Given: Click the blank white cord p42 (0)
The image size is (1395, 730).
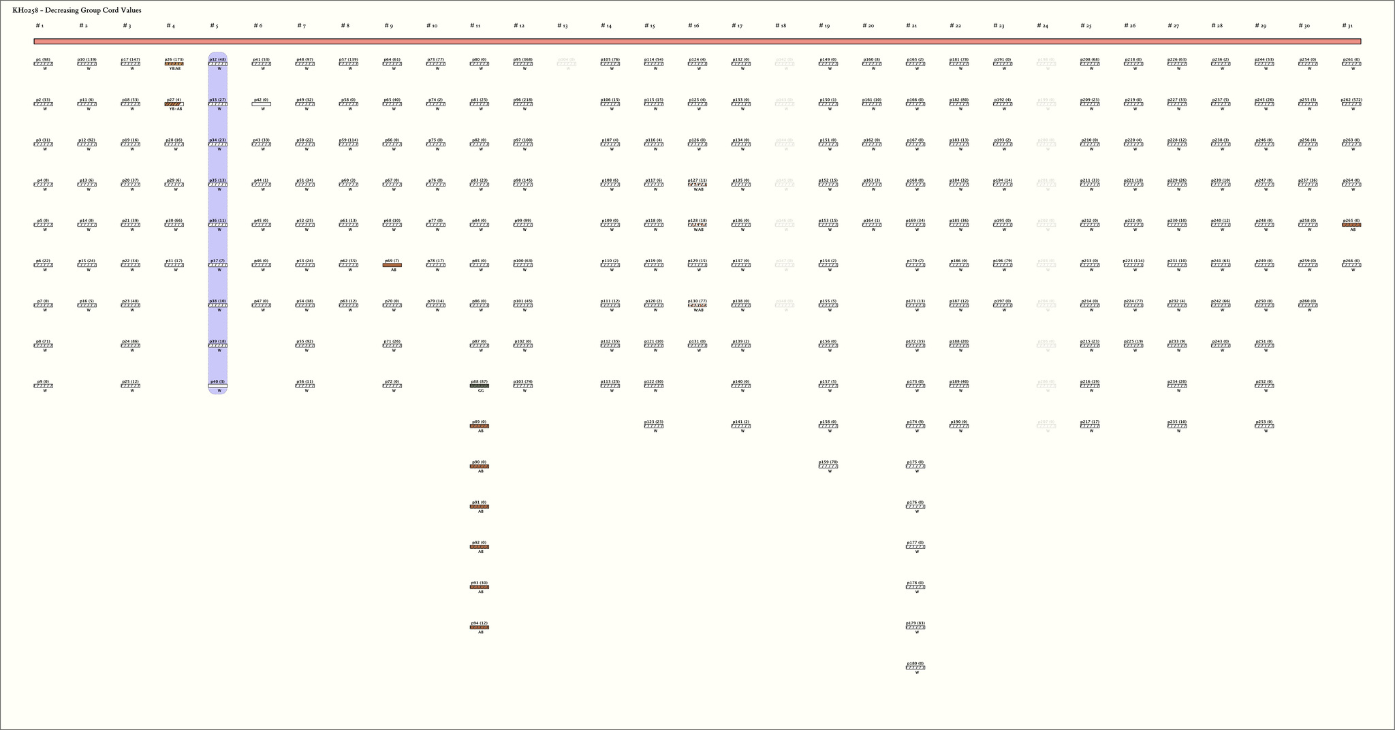Looking at the screenshot, I should (262, 104).
